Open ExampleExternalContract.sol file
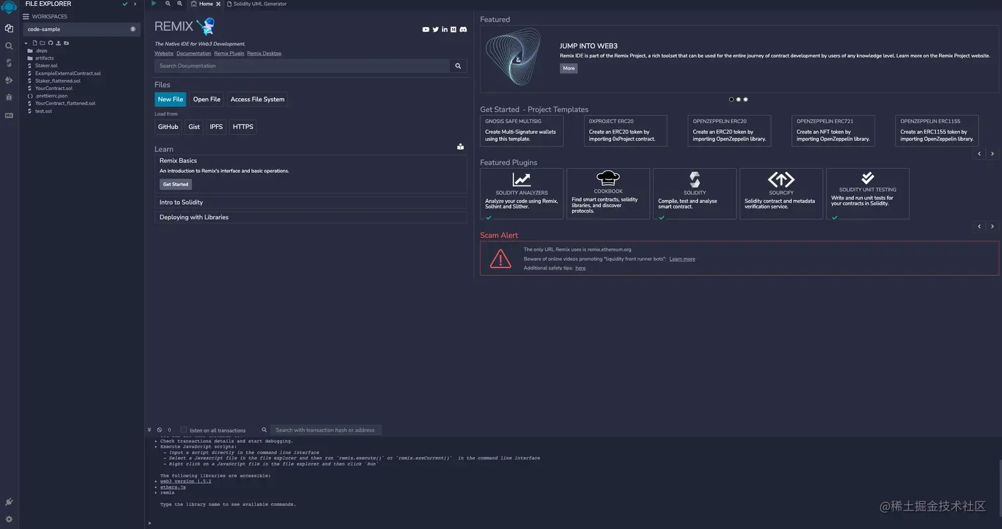The width and height of the screenshot is (1002, 529). (68, 73)
